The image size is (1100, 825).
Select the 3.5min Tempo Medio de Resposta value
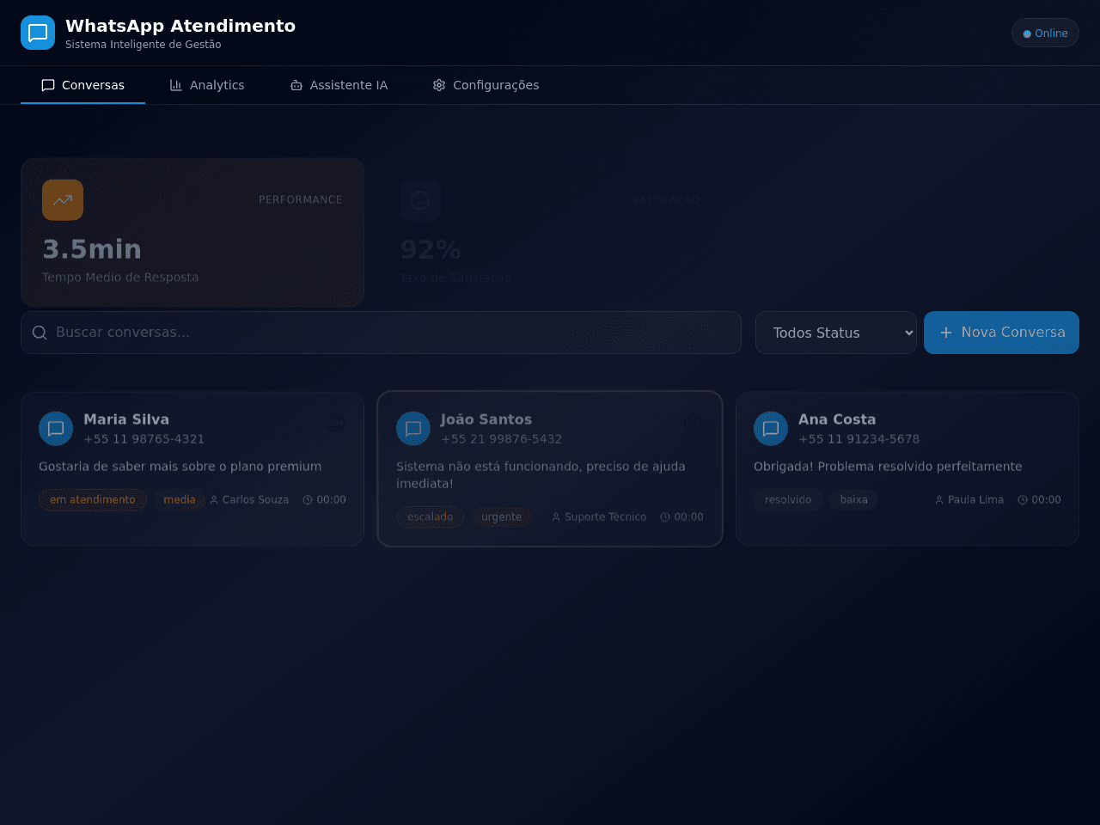pyautogui.click(x=92, y=249)
